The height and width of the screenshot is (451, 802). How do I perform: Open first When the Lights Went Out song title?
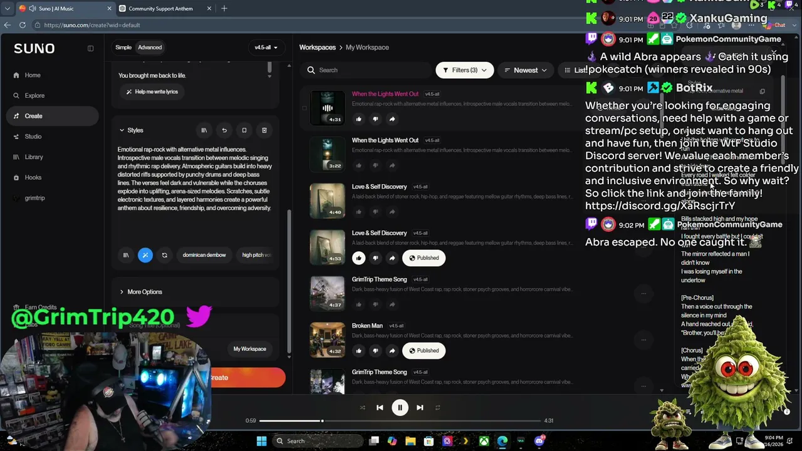[x=385, y=94]
